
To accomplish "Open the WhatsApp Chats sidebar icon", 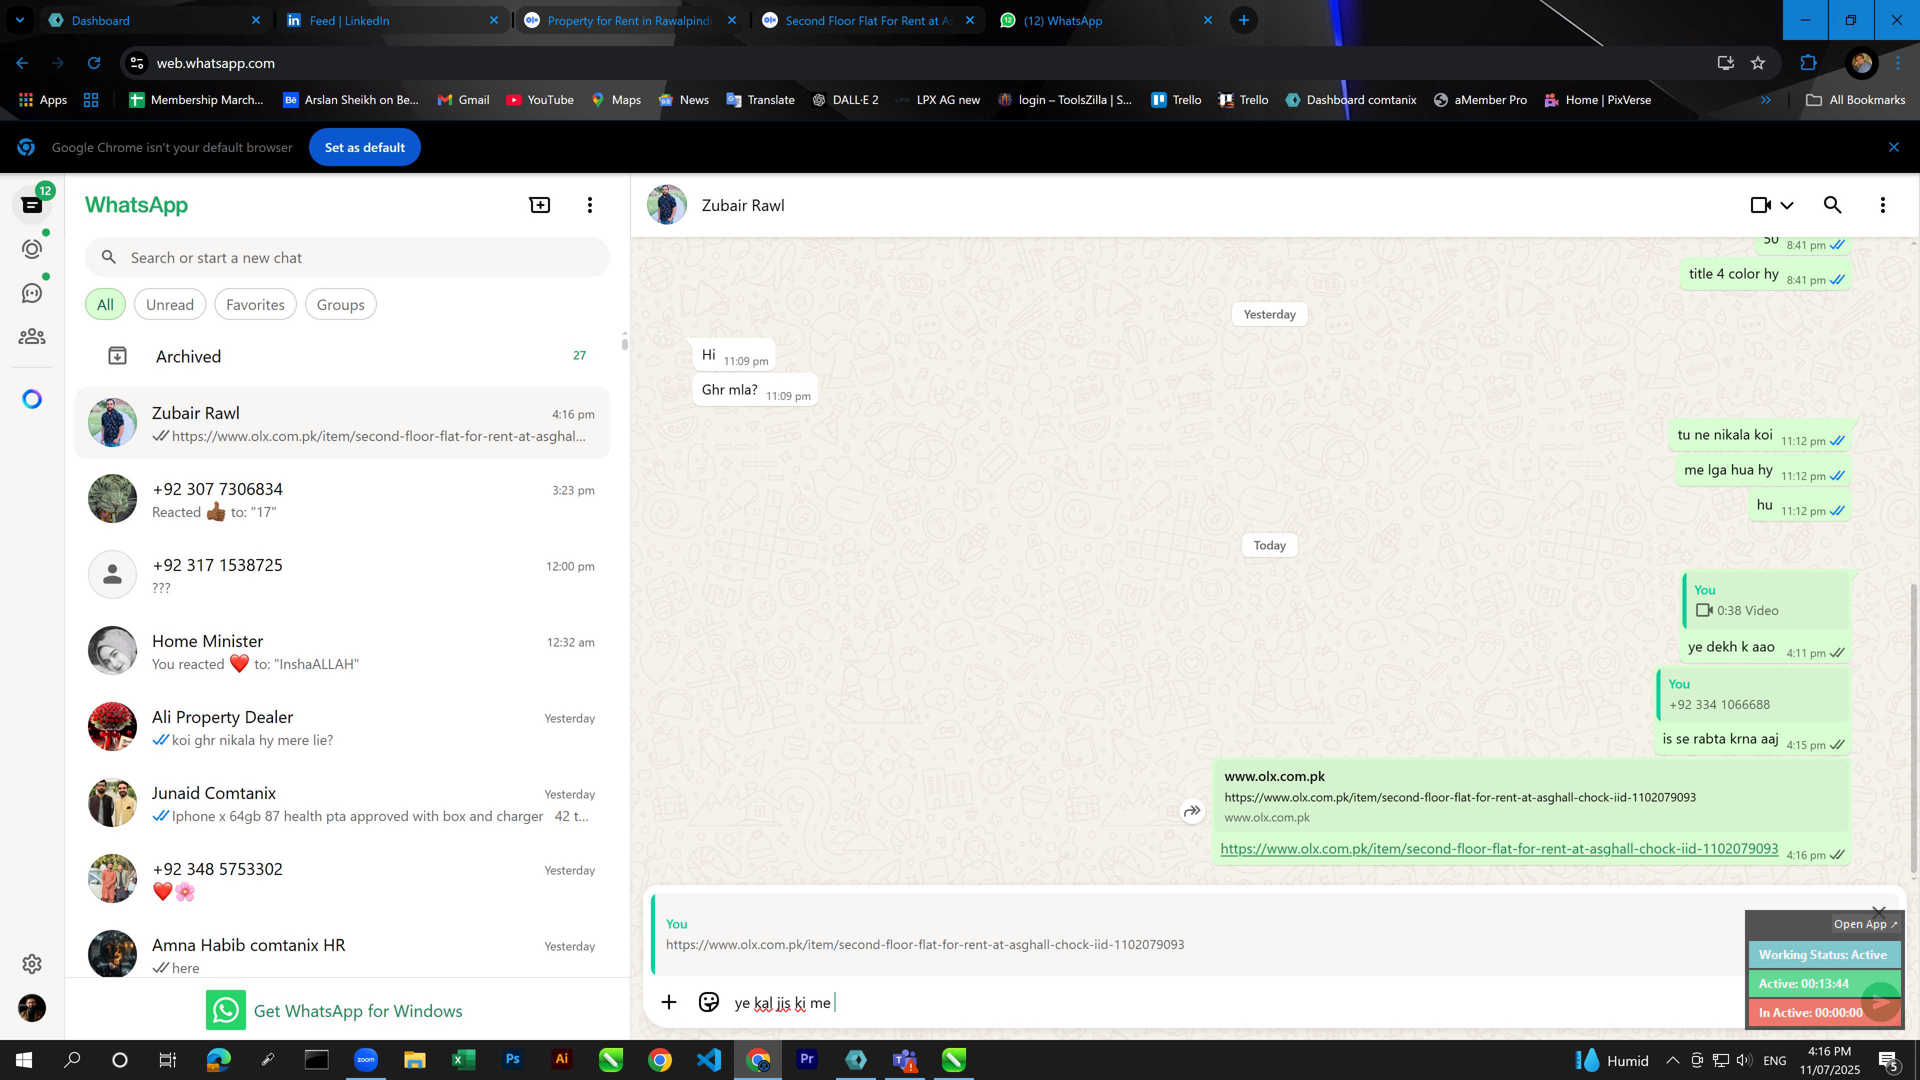I will pos(31,205).
